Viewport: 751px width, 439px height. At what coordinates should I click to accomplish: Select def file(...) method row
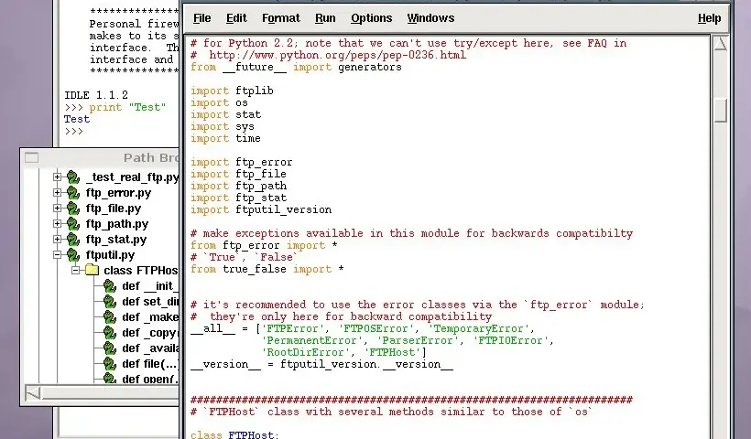(x=150, y=364)
